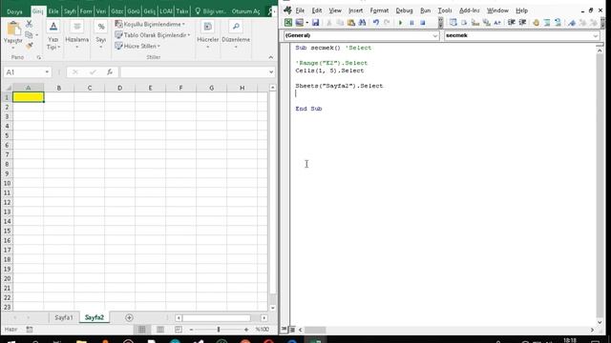Image resolution: width=611 pixels, height=343 pixels.
Task: Open the Format menu in VBA editor
Action: pos(379,10)
